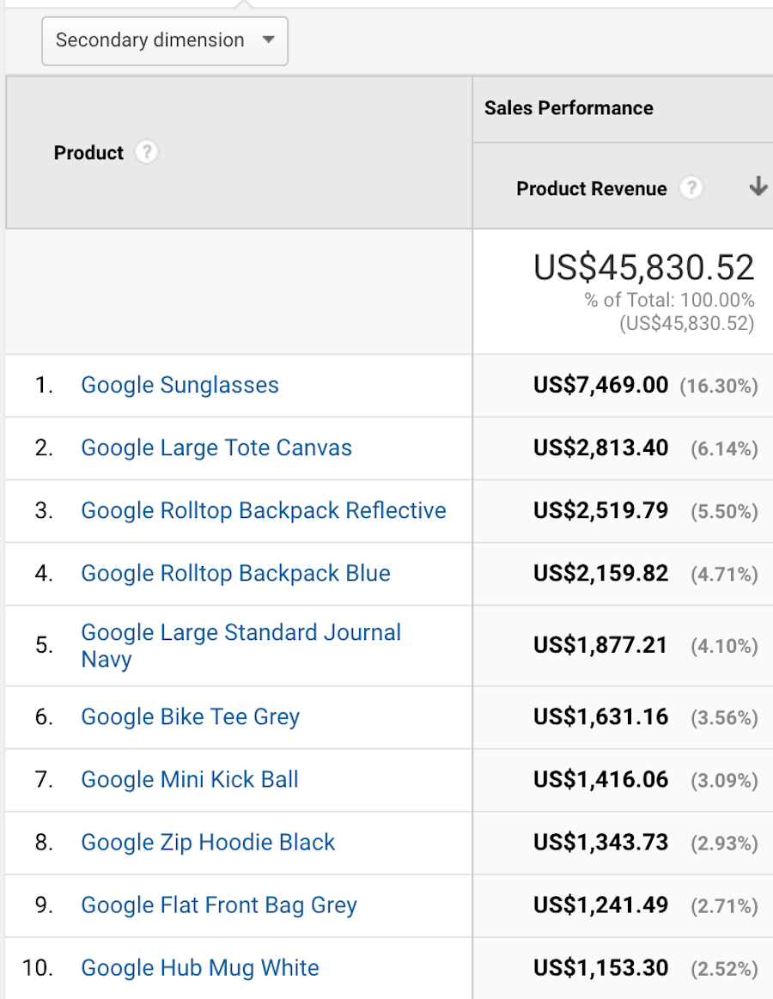Click the (2.52%) percentage value
Screen dimensions: 773x999
725,969
